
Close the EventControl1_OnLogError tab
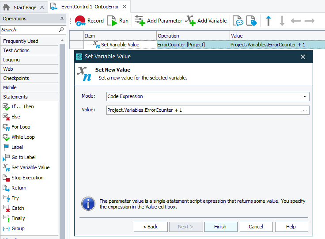124,8
